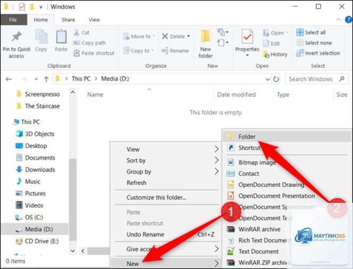Click Copy path in Clipboard group
Image resolution: width=353 pixels, height=269 pixels.
tap(89, 43)
